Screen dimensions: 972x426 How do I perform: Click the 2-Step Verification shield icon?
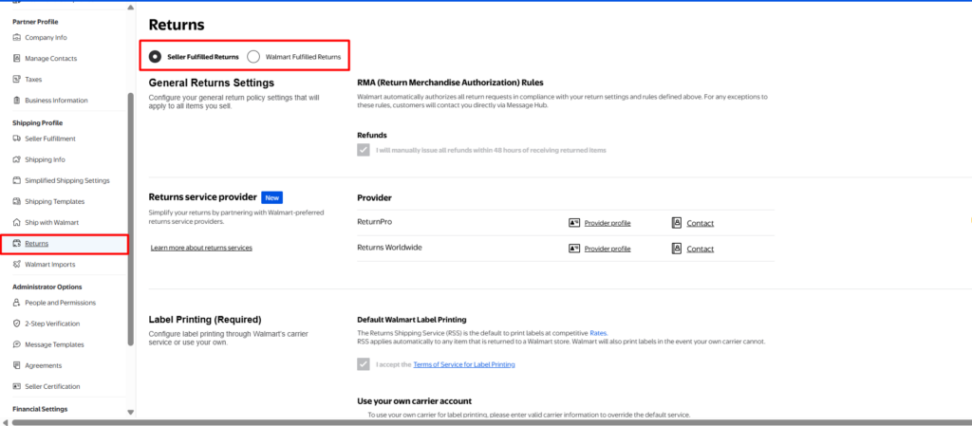pyautogui.click(x=17, y=324)
